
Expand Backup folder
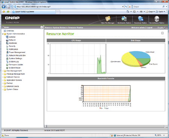(3, 83)
